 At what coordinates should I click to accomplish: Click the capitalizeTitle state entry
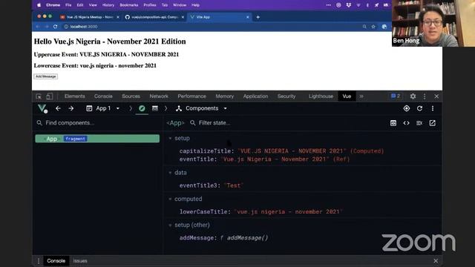tap(281, 151)
